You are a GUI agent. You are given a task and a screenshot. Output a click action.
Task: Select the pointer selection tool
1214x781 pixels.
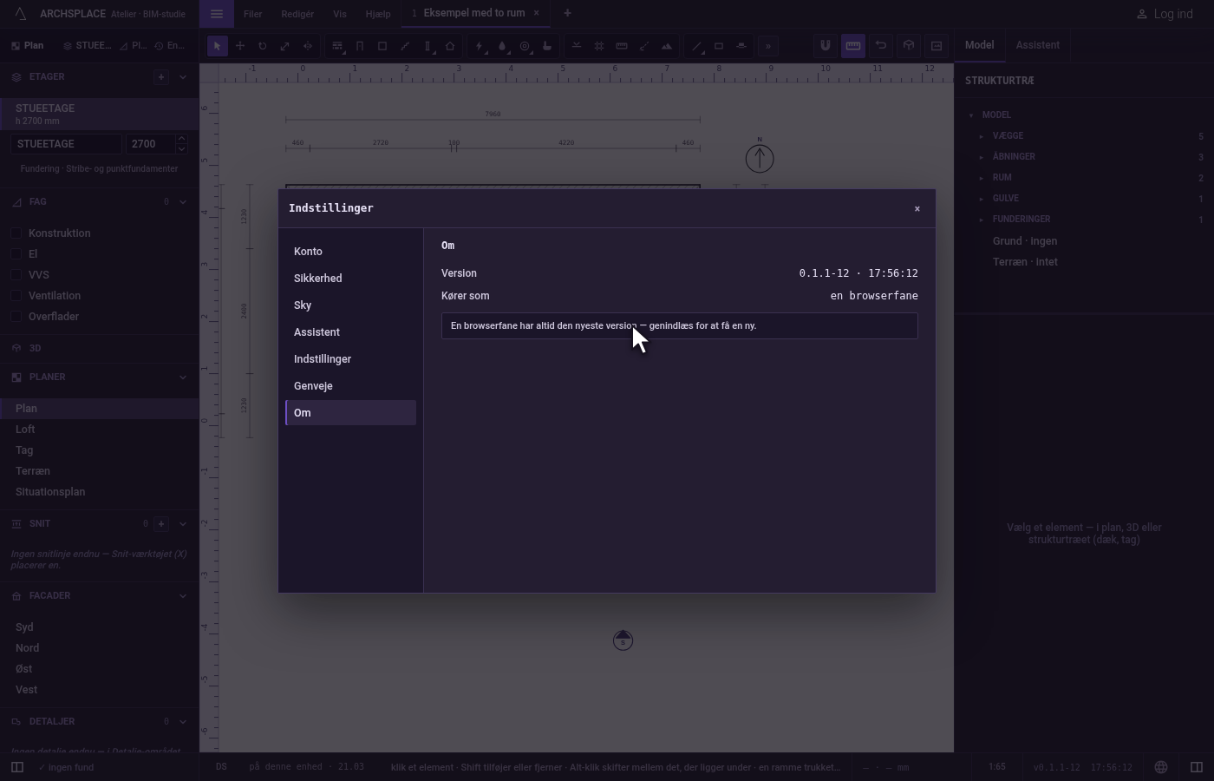coord(218,46)
